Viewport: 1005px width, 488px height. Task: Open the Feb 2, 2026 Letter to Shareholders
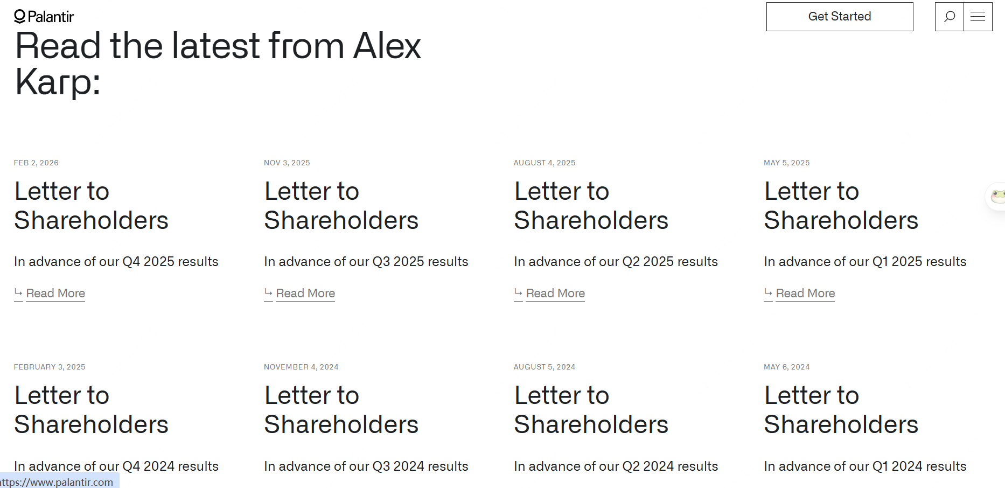pyautogui.click(x=91, y=206)
